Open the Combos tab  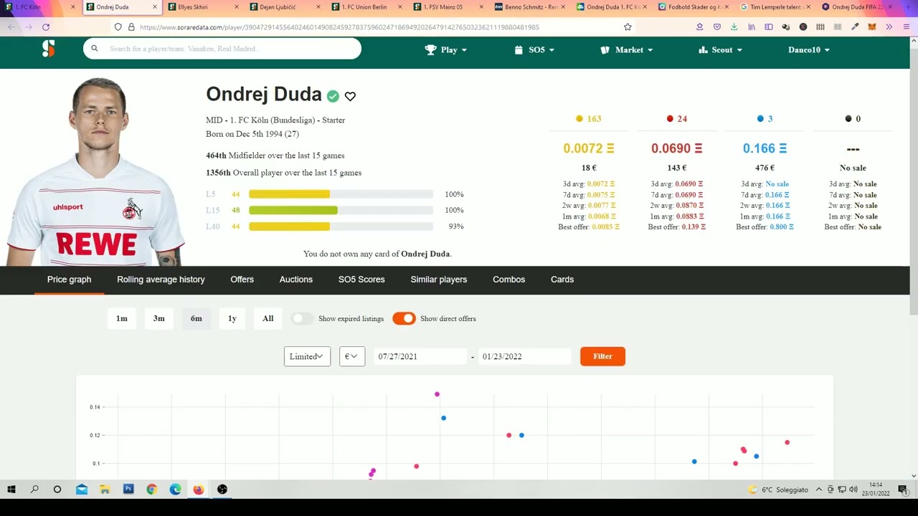(508, 279)
